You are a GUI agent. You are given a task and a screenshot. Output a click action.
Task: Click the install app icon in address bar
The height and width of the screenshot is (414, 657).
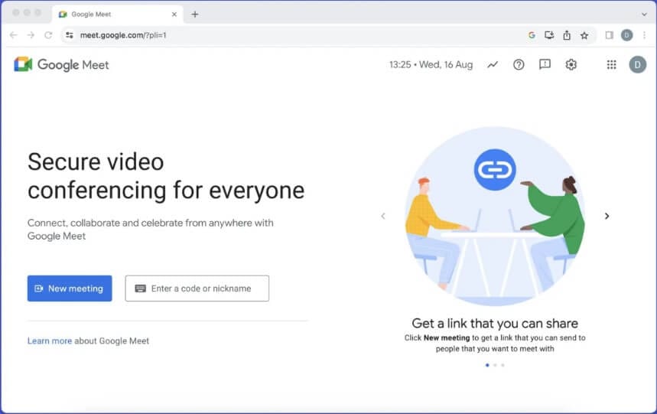coord(549,35)
